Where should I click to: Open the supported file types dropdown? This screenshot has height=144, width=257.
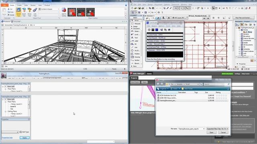217,129
